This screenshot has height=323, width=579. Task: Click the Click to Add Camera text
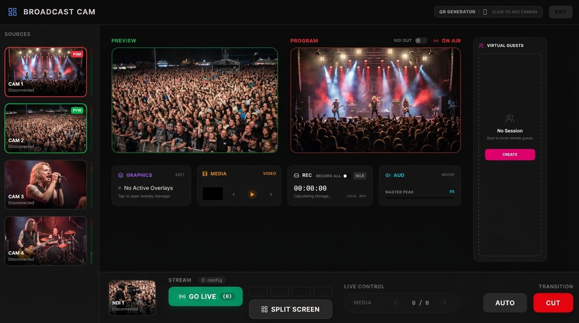(x=515, y=12)
